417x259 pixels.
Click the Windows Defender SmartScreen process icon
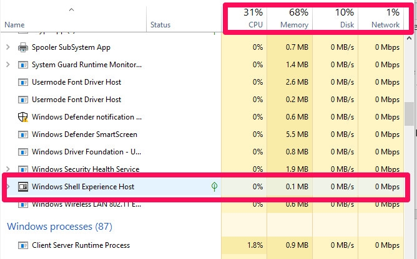pyautogui.click(x=23, y=134)
